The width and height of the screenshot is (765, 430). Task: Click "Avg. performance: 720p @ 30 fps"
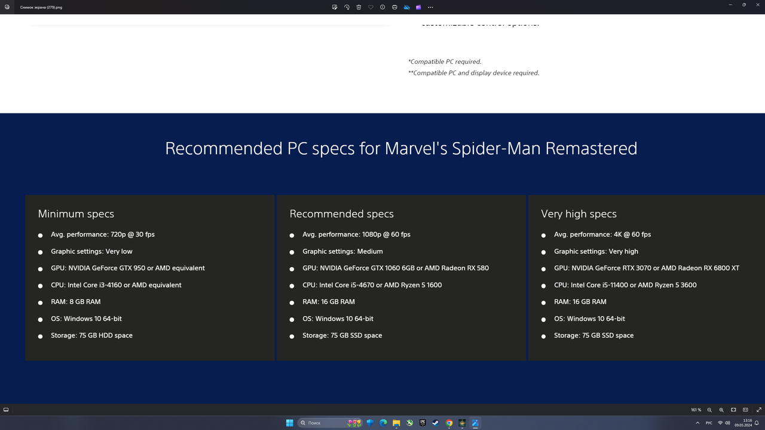[103, 235]
